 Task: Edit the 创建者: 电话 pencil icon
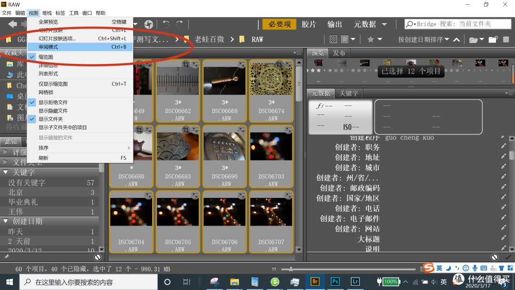[504, 207]
